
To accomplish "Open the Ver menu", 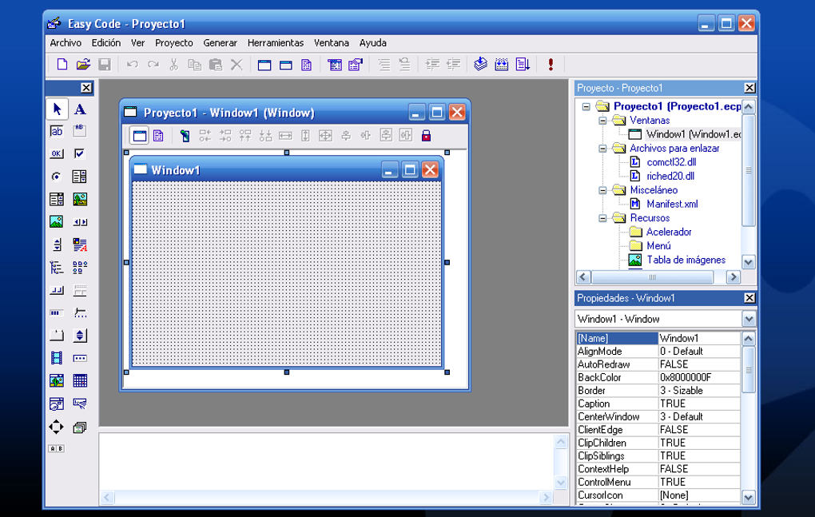I will [137, 43].
